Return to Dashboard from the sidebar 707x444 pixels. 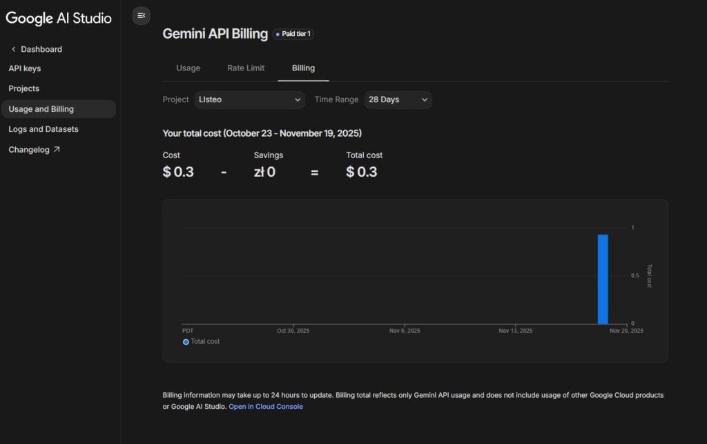coord(41,50)
